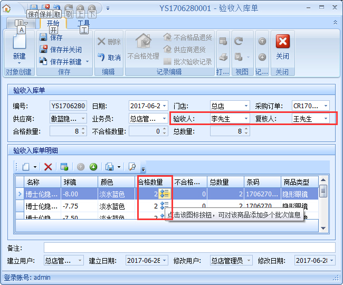Click red delete X icon in detail toolbar

48,167
